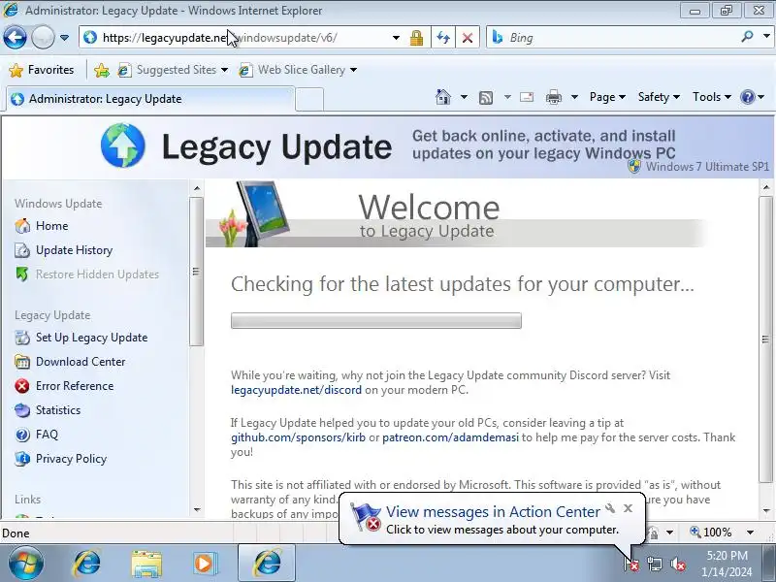Click the RSS Feeds icon
The width and height of the screenshot is (776, 582).
pyautogui.click(x=486, y=98)
